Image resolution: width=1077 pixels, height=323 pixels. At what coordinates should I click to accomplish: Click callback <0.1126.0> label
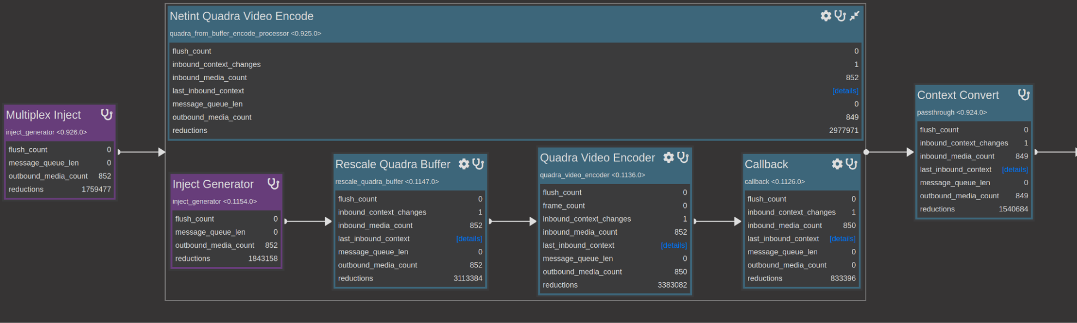tap(775, 182)
